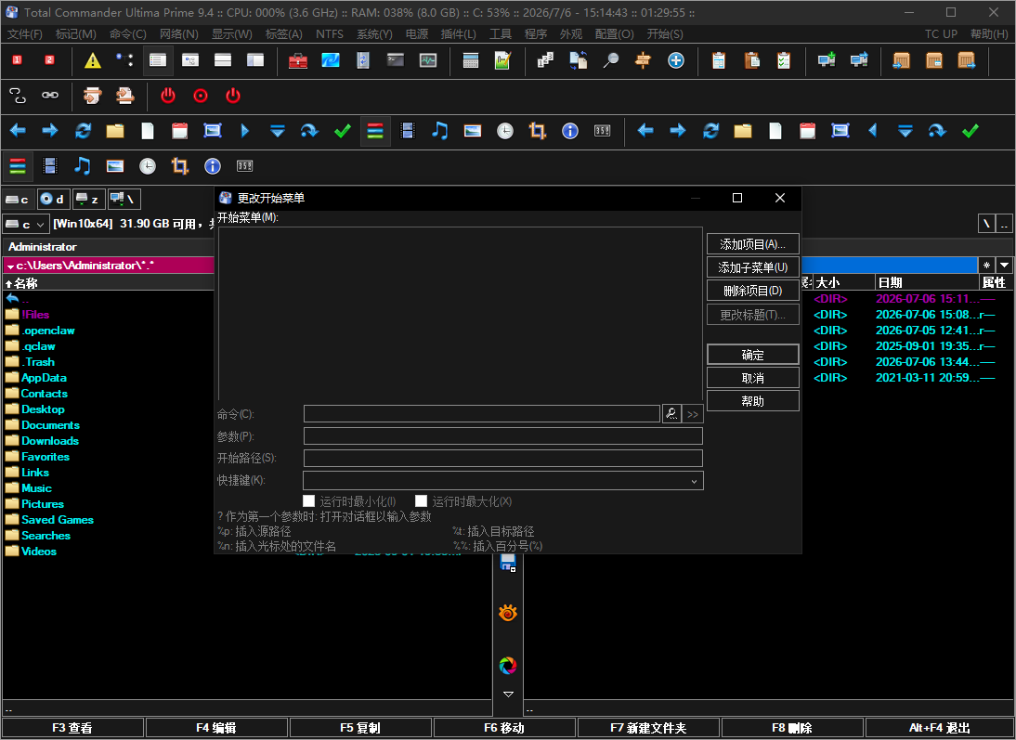Open the drive c selector dropdown
The height and width of the screenshot is (740, 1016).
click(x=25, y=224)
